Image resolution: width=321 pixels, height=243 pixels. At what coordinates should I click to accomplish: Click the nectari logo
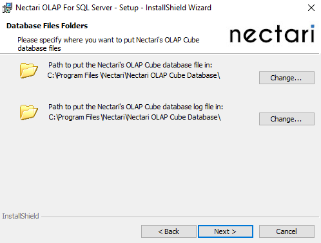point(272,33)
